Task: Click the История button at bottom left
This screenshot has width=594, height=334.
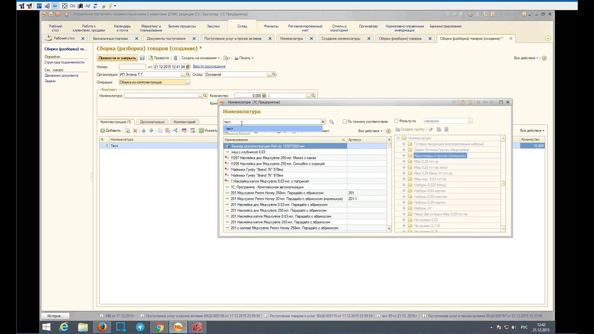Action: [x=54, y=316]
